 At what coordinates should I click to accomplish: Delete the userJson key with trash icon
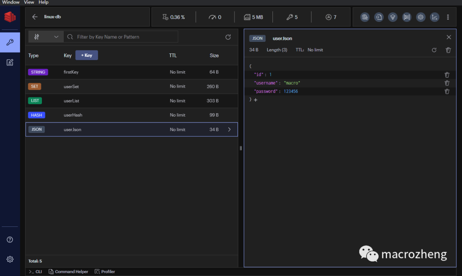coord(448,50)
